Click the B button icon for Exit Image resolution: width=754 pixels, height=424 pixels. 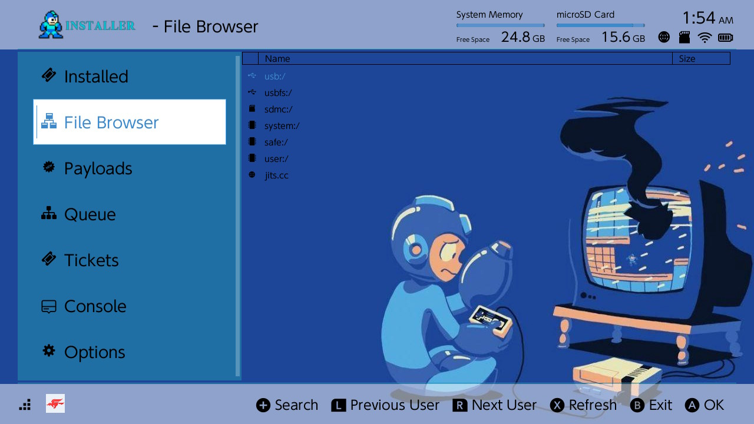click(x=637, y=405)
